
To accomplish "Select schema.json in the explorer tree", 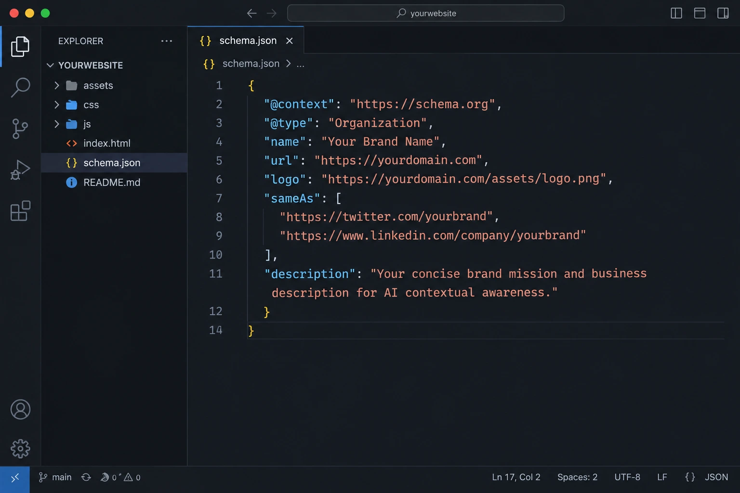I will tap(114, 163).
